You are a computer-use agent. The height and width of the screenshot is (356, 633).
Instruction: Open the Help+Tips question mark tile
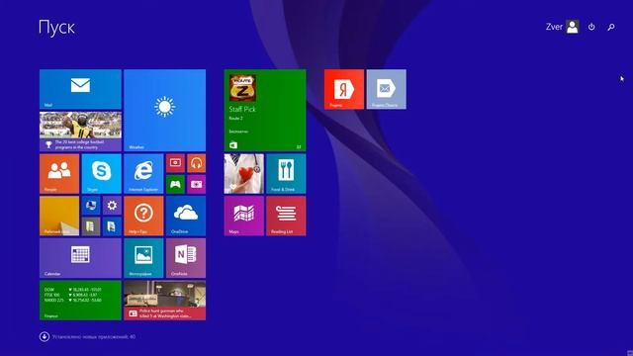click(x=143, y=216)
